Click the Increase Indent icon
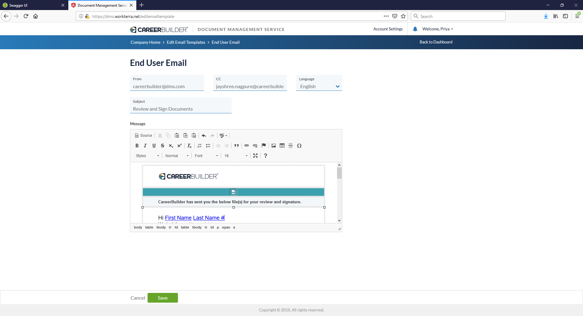 point(227,146)
